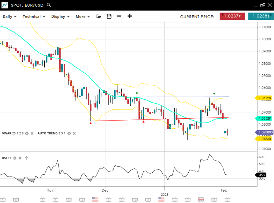
Task: Open the More menu
Action: click(x=83, y=16)
